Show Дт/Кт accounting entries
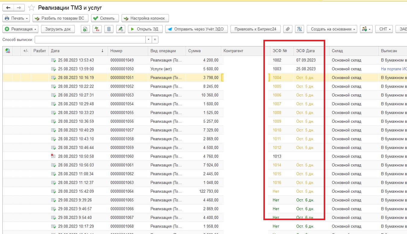Screen dimensions: 407x234 [97, 29]
